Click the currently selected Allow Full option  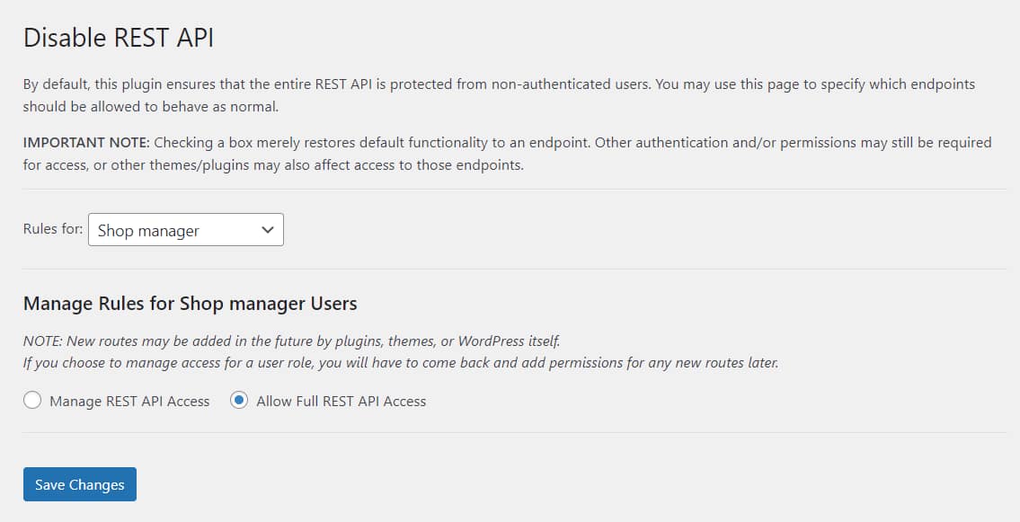click(x=237, y=401)
